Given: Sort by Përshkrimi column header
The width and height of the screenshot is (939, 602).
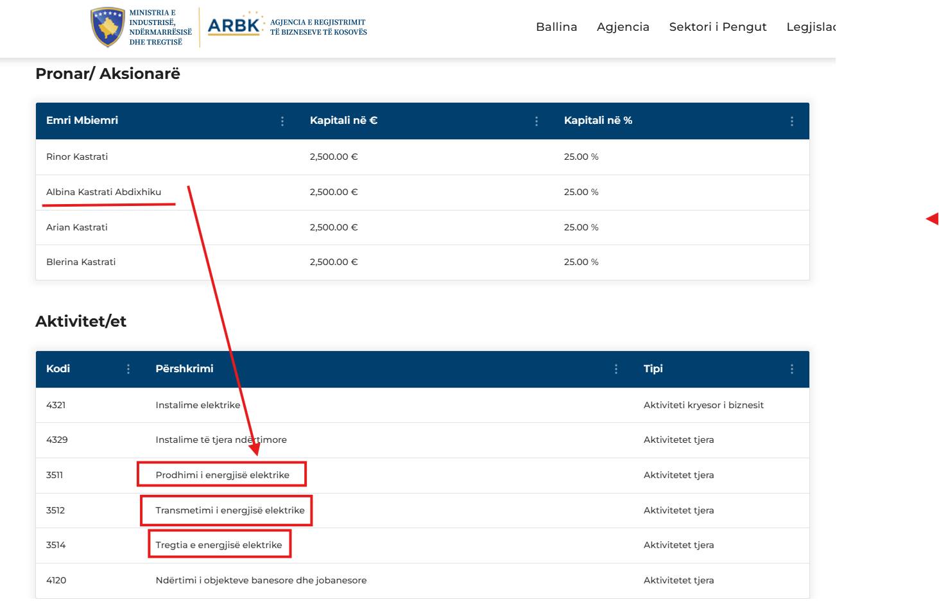Looking at the screenshot, I should coord(184,369).
